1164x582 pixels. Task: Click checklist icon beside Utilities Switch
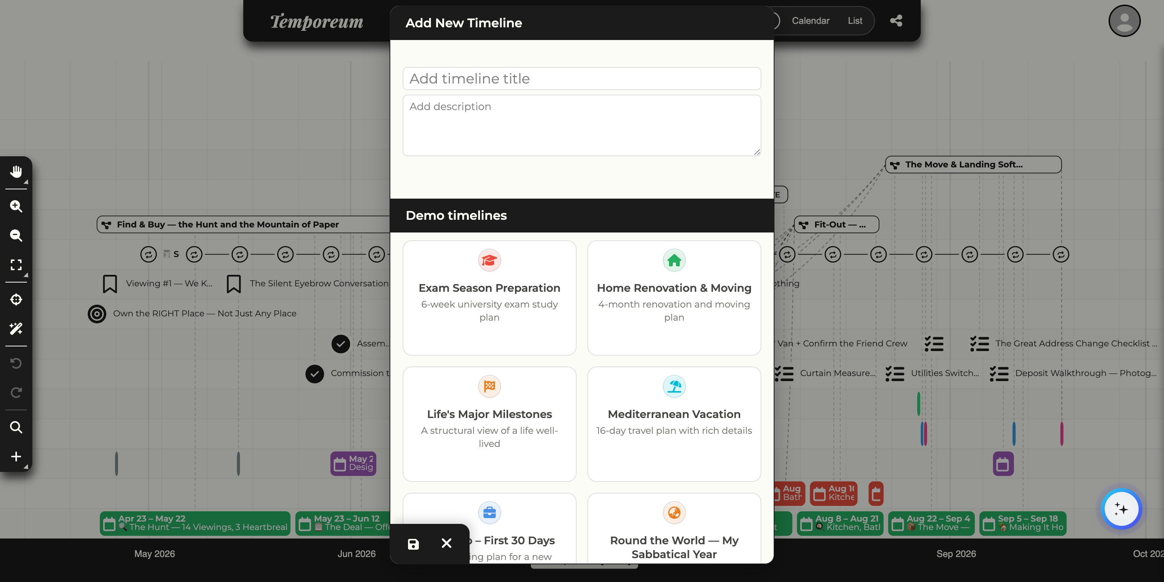895,374
